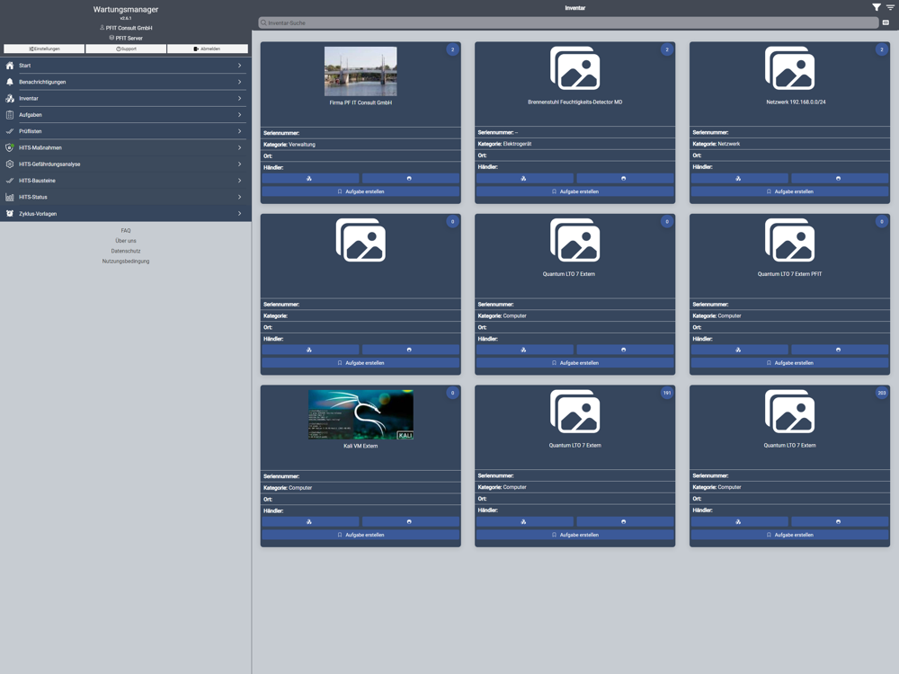Click cubes button on Firma PF IT Consult card
The image size is (899, 674).
coord(310,179)
